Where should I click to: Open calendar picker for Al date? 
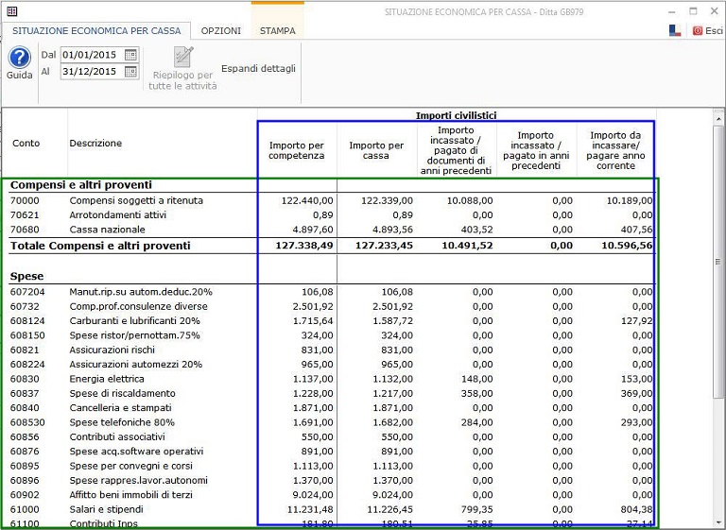pyautogui.click(x=131, y=71)
